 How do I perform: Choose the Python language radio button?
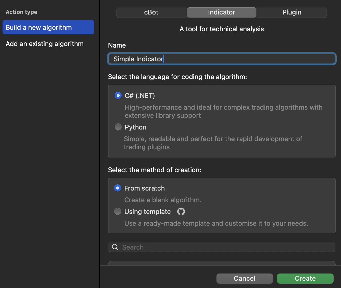[x=118, y=127]
